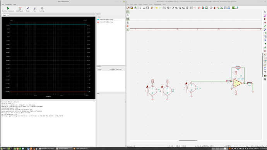Activate the Probe tool in Spice Simulator
Viewport: 267px width, 150px height.
coord(28,9)
